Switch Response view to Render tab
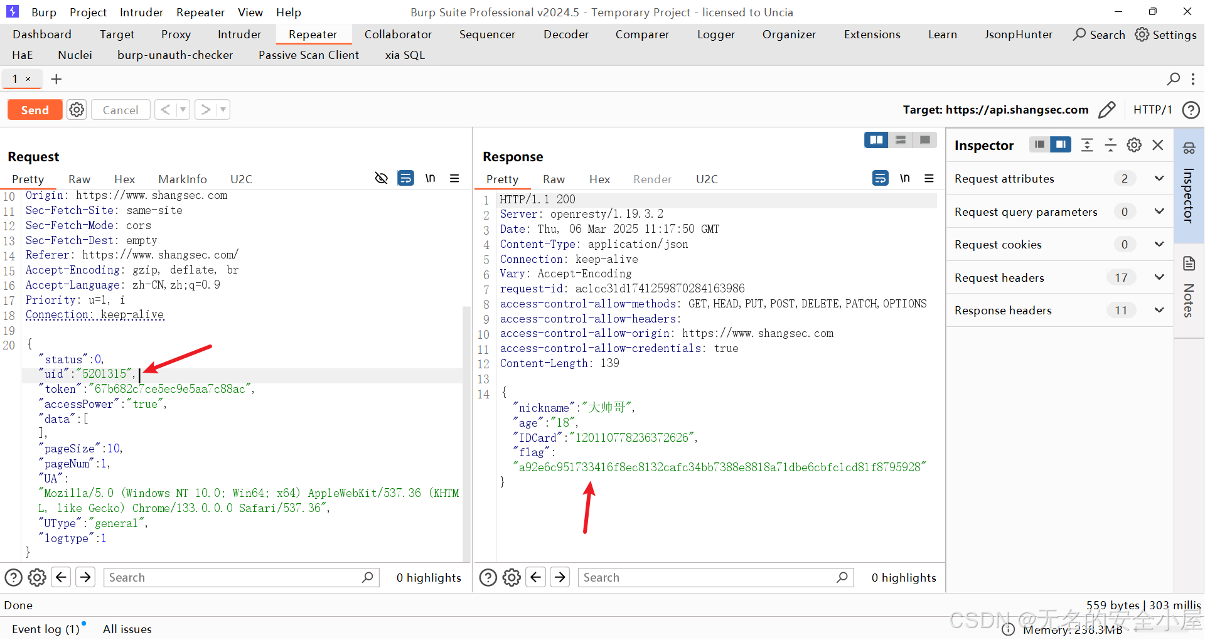This screenshot has height=640, width=1205. click(652, 179)
